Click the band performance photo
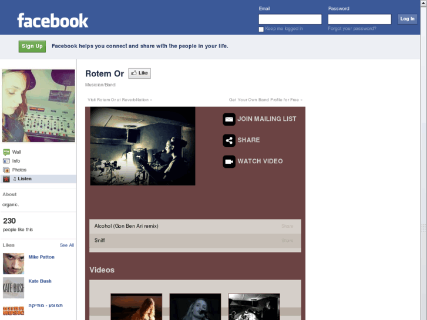 [x=143, y=146]
